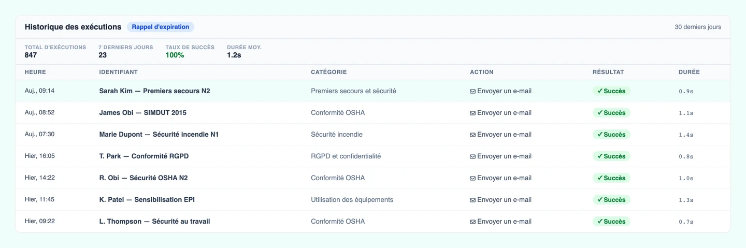Click the Utilisation des équipements category
Screen dimensions: 746x248
pos(352,200)
